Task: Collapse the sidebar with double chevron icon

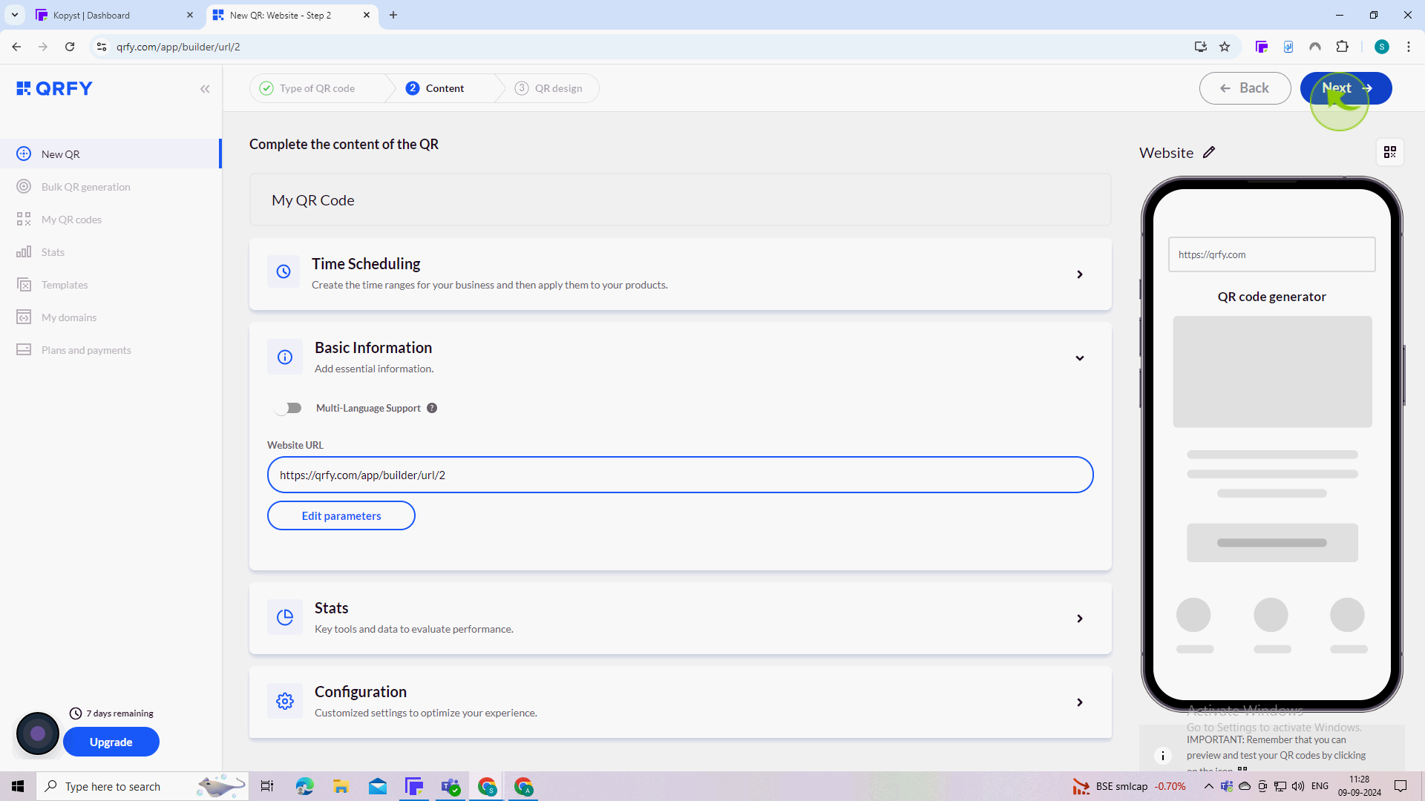Action: pos(205,89)
